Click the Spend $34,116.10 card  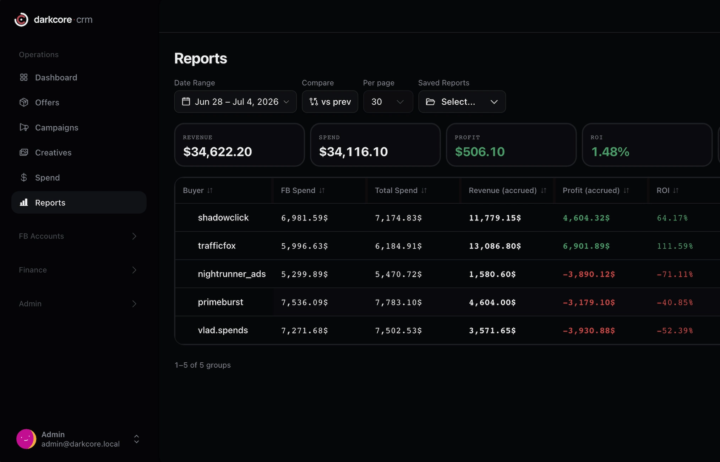point(375,145)
